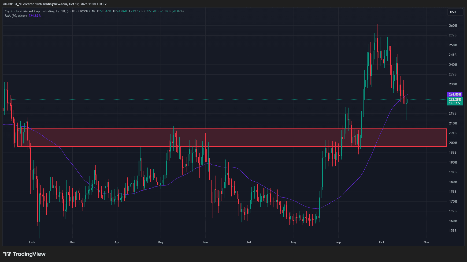Image resolution: width=467 pixels, height=262 pixels.
Task: Click the 240B price axis label
Action: pos(453,65)
